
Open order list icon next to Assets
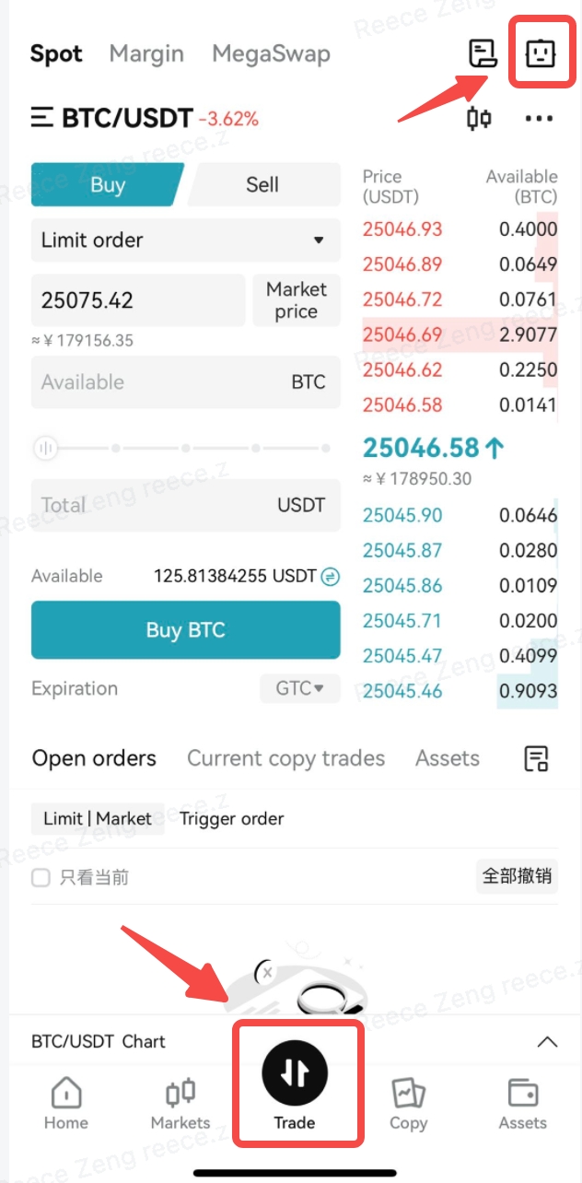pos(536,759)
